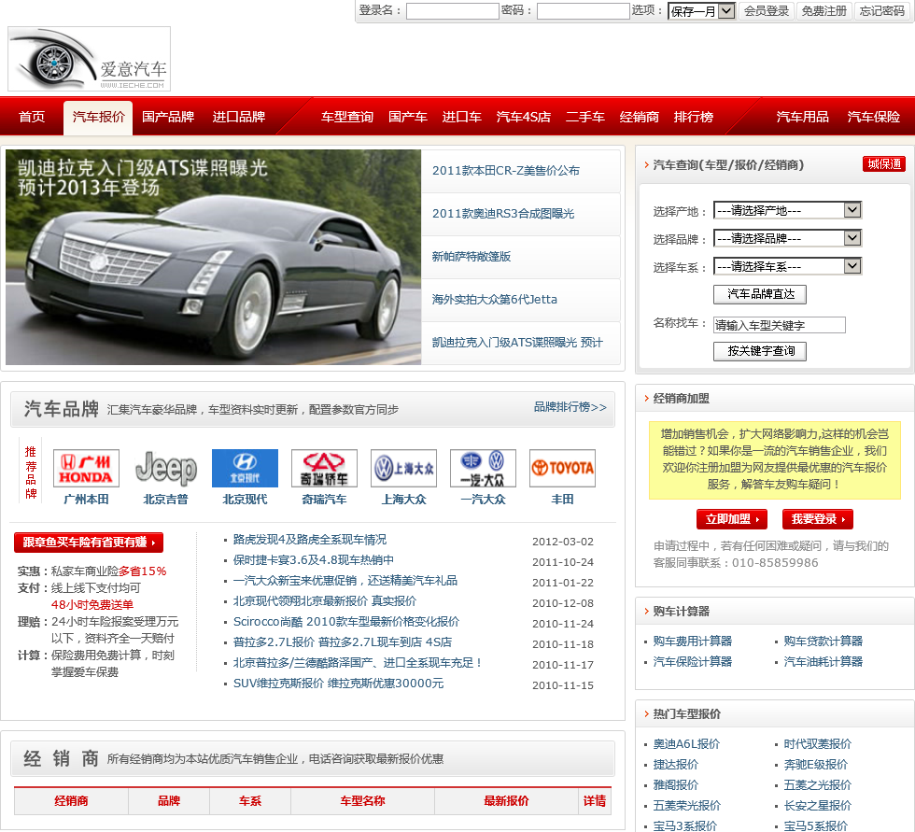The image size is (915, 832).
Task: Click the 忘记密码 button
Action: (881, 11)
